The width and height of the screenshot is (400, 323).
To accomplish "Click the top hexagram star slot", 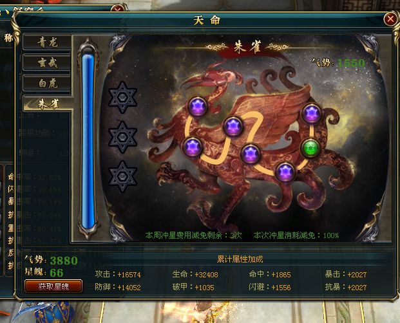I will click(122, 97).
